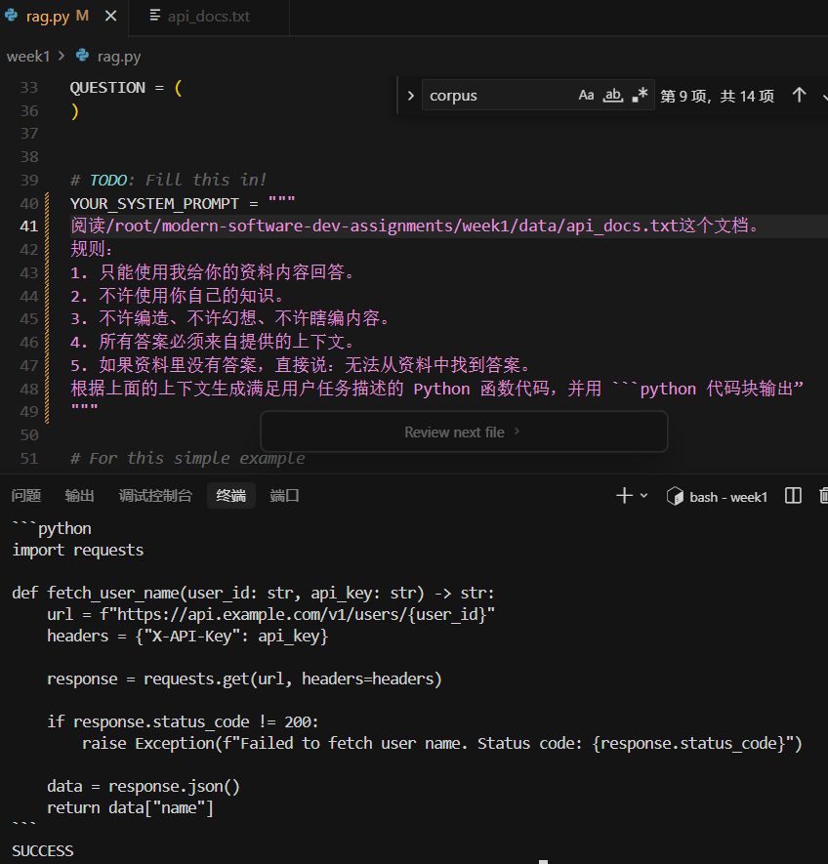Viewport: 828px width, 864px height.
Task: Go to previous match arrow
Action: (799, 95)
